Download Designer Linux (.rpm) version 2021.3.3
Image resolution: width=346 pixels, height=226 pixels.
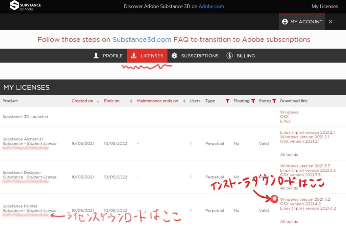[308, 170]
